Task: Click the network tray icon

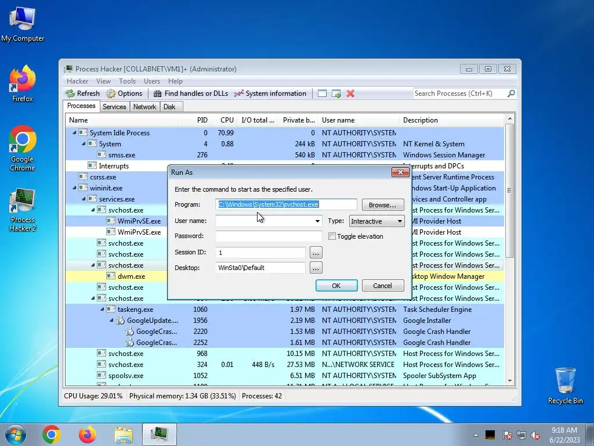Action: point(521,435)
